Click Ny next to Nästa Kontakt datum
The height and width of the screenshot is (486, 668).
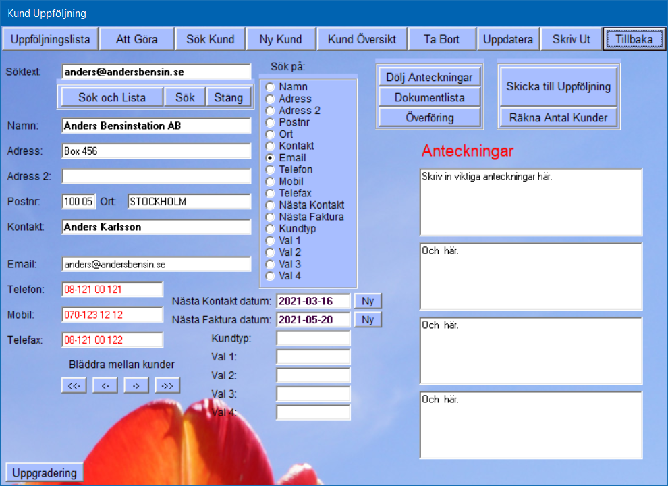(x=367, y=301)
